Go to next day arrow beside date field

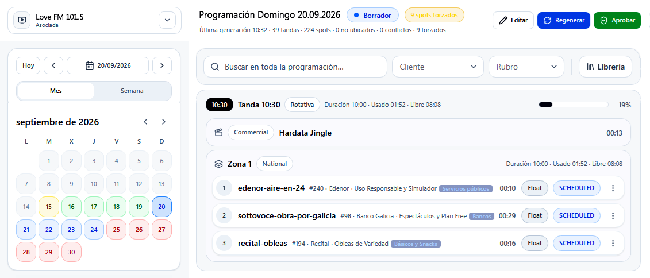pos(162,65)
